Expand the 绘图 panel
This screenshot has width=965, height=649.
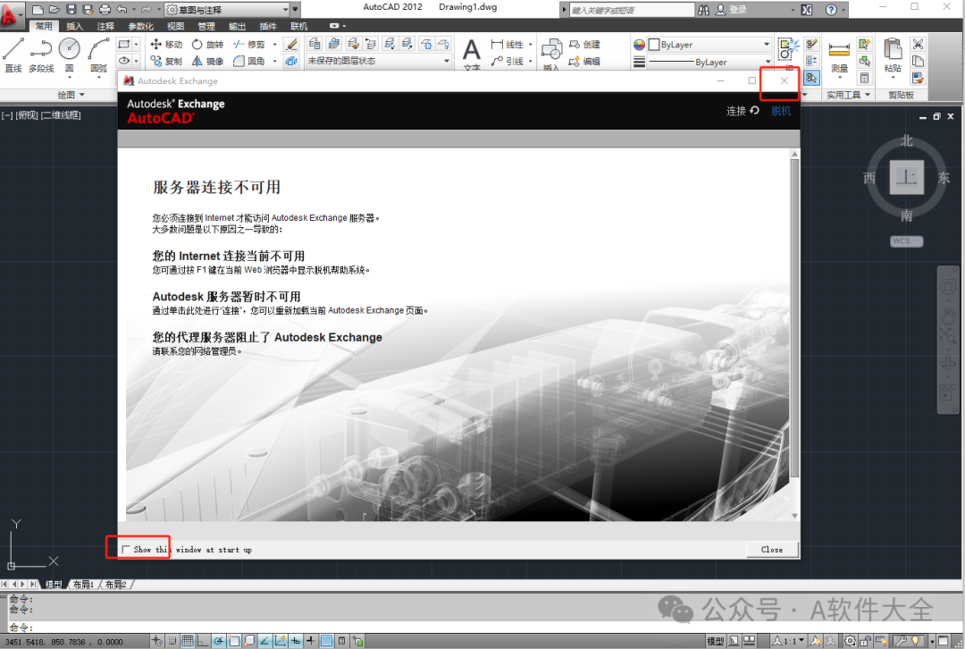(71, 95)
